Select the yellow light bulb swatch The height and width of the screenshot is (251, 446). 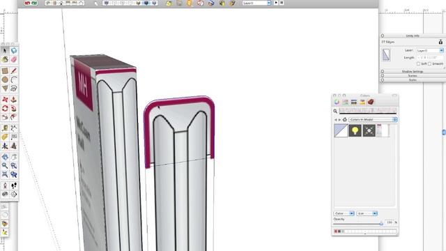(x=355, y=130)
